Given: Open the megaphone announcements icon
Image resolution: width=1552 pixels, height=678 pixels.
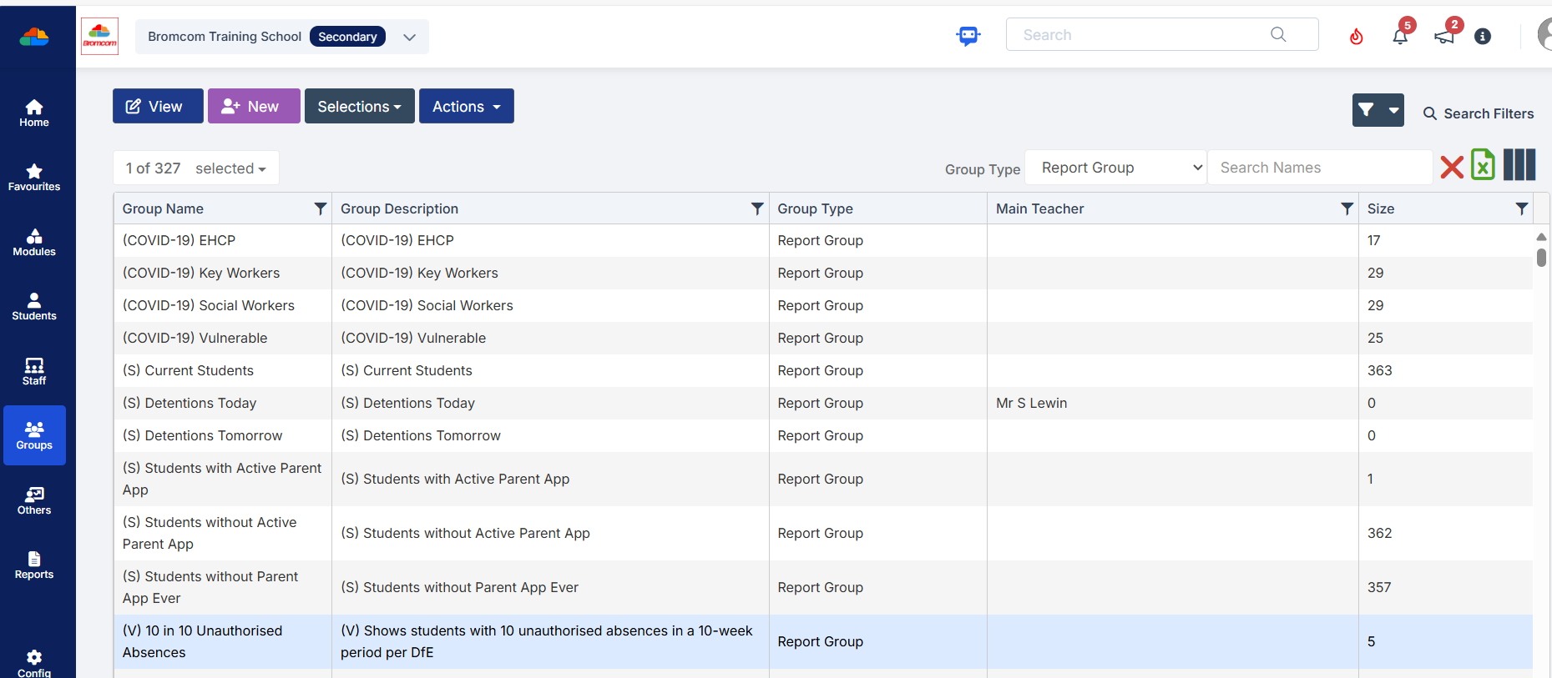Looking at the screenshot, I should pyautogui.click(x=1443, y=37).
